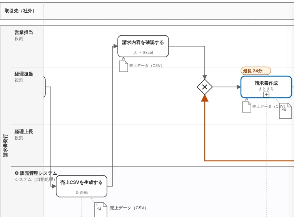Click the 最長 24分 duration badge
Image resolution: width=294 pixels, height=217 pixels.
[256, 71]
